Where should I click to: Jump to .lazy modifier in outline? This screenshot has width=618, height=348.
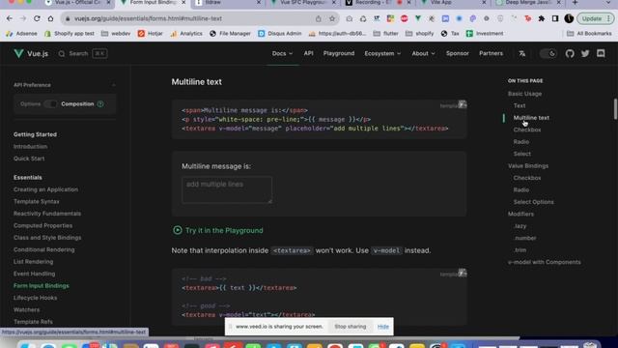(520, 226)
